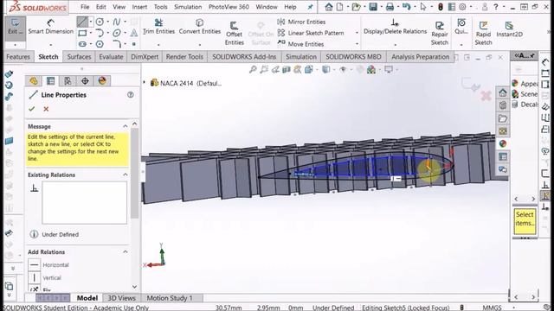Switch to the Evaluate tab
Viewport: 554px width, 311px height.
111,57
